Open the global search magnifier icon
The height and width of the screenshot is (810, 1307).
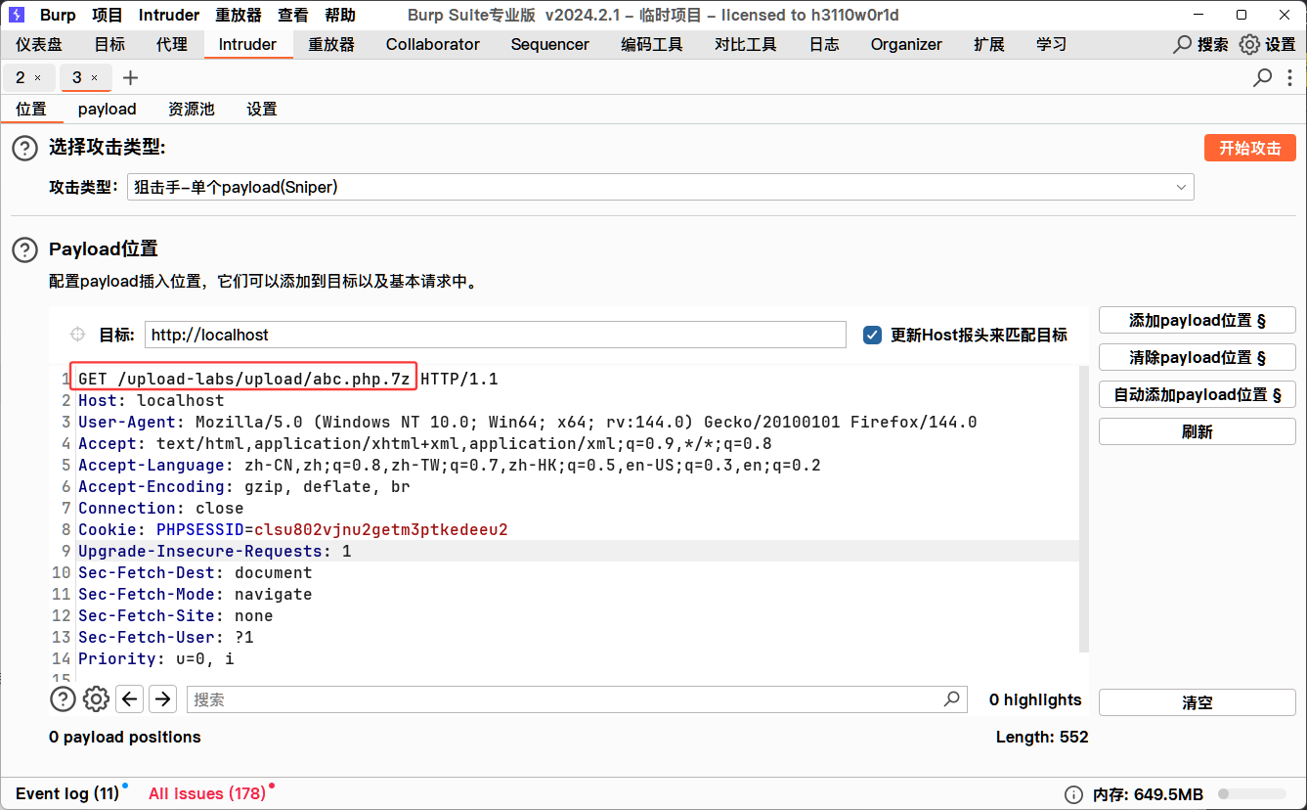(1184, 44)
